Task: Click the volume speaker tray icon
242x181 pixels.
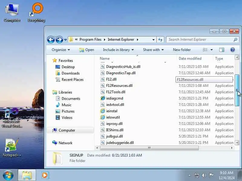Action: click(204, 175)
